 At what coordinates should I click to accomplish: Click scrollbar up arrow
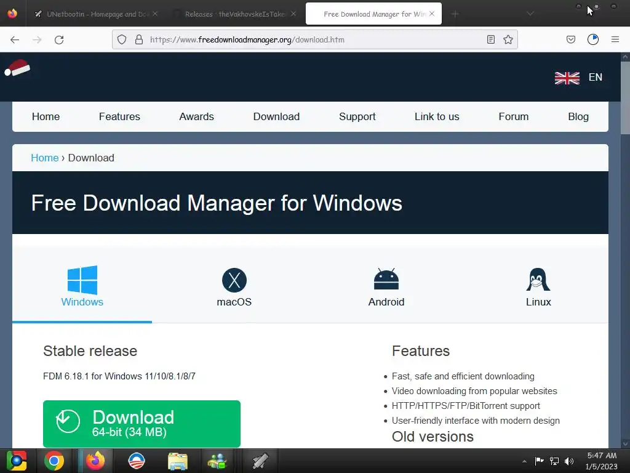click(625, 57)
